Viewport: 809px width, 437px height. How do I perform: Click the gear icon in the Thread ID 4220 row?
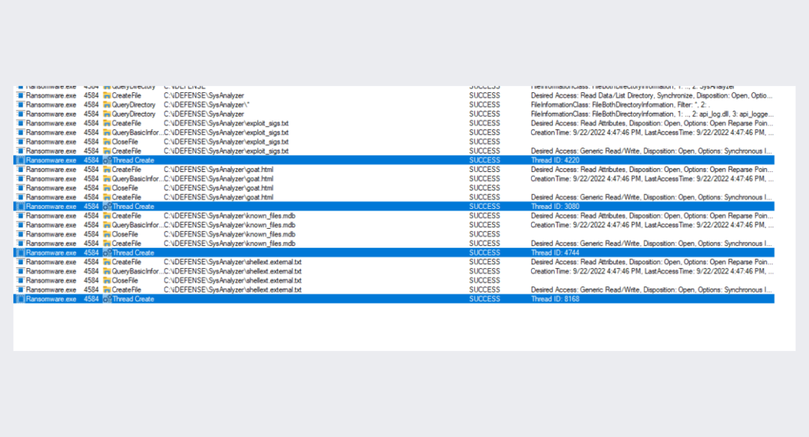pyautogui.click(x=107, y=160)
